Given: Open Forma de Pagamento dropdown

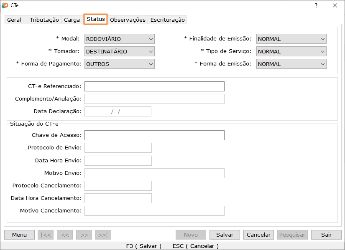Looking at the screenshot, I should (119, 64).
